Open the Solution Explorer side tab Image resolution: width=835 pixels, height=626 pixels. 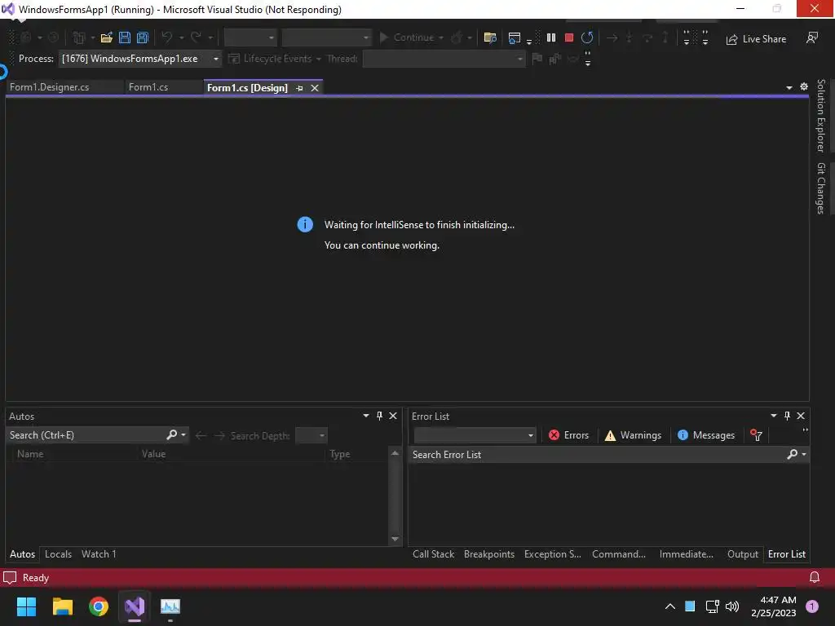tap(820, 115)
